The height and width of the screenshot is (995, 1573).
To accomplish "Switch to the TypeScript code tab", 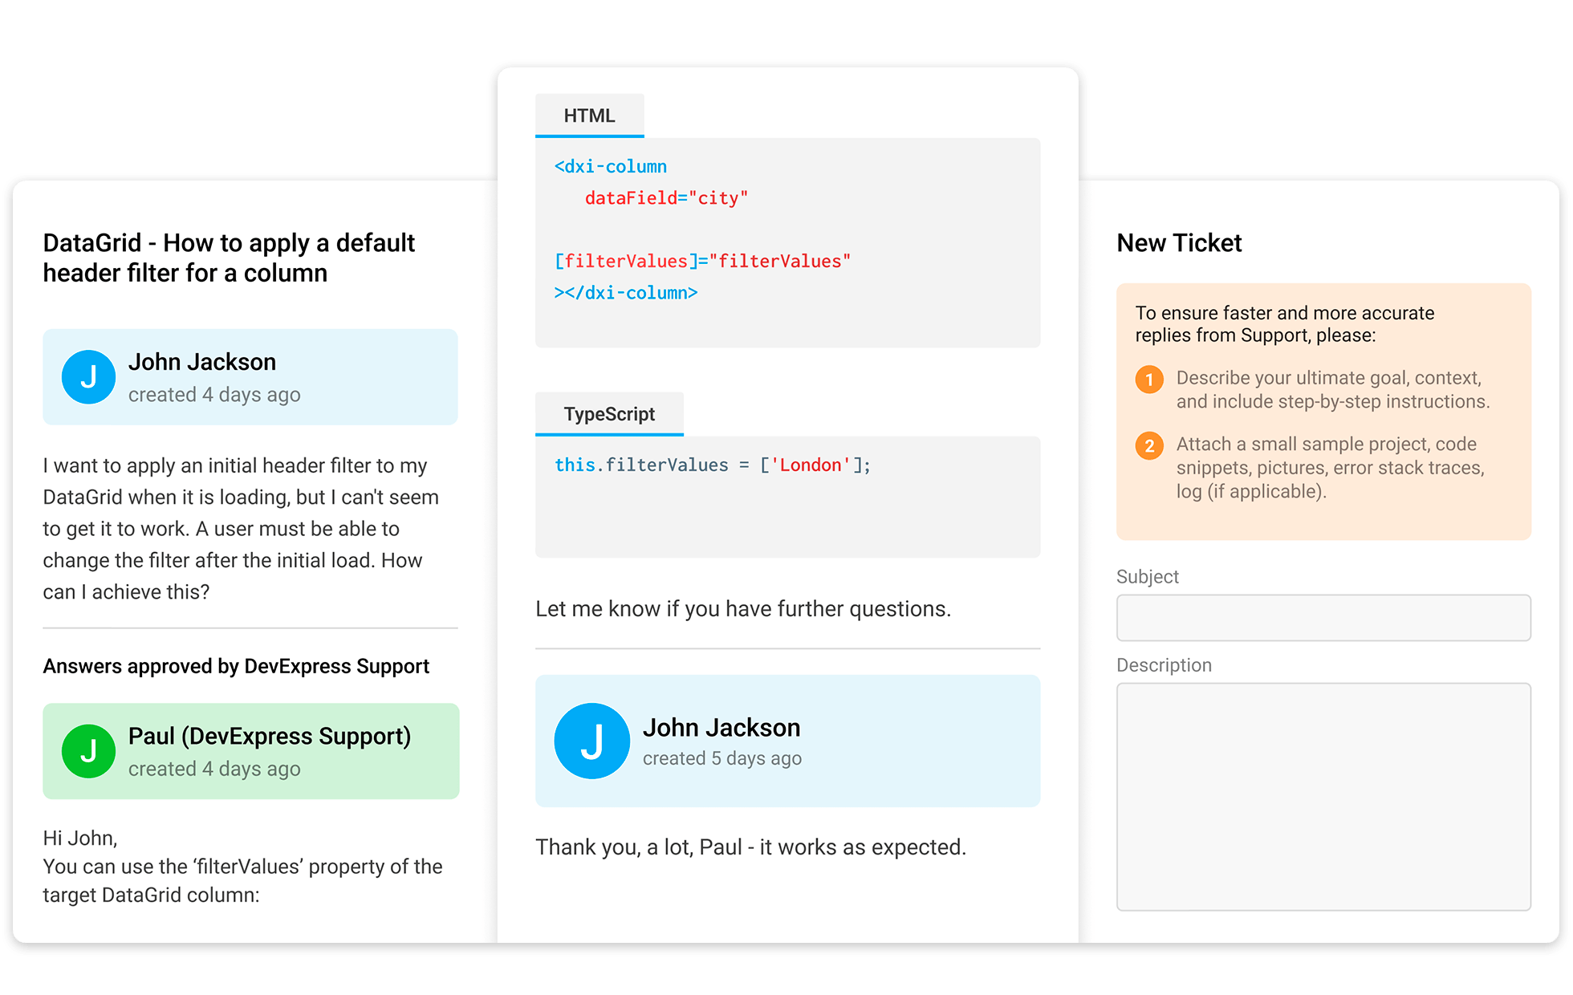I will tap(609, 414).
